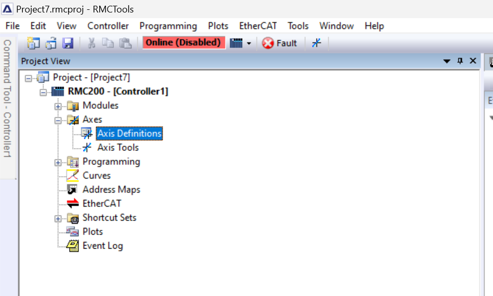Click the red Fault icon
Screen dimensions: 493x296
pos(268,43)
